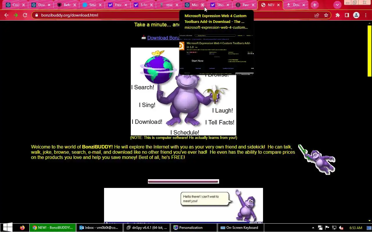
Task: Click the small download icon beside Download link
Action: coord(144,37)
